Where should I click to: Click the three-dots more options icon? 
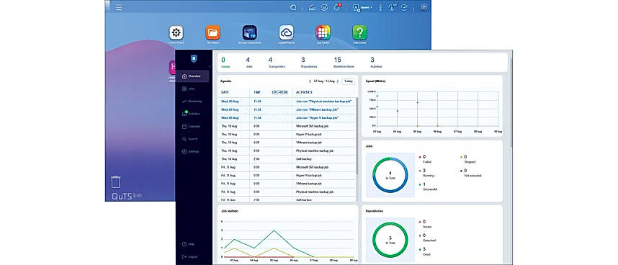coord(380,7)
